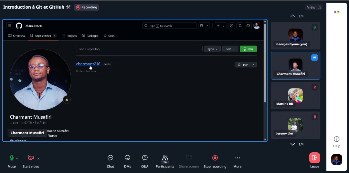Click Martine RB's muted mic icon
Image resolution: width=349 pixels, height=173 pixels.
[x=315, y=87]
